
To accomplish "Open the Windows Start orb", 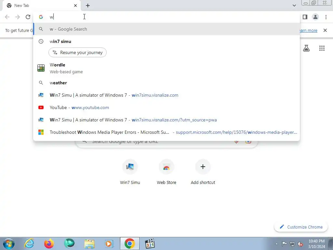I will click(9, 243).
